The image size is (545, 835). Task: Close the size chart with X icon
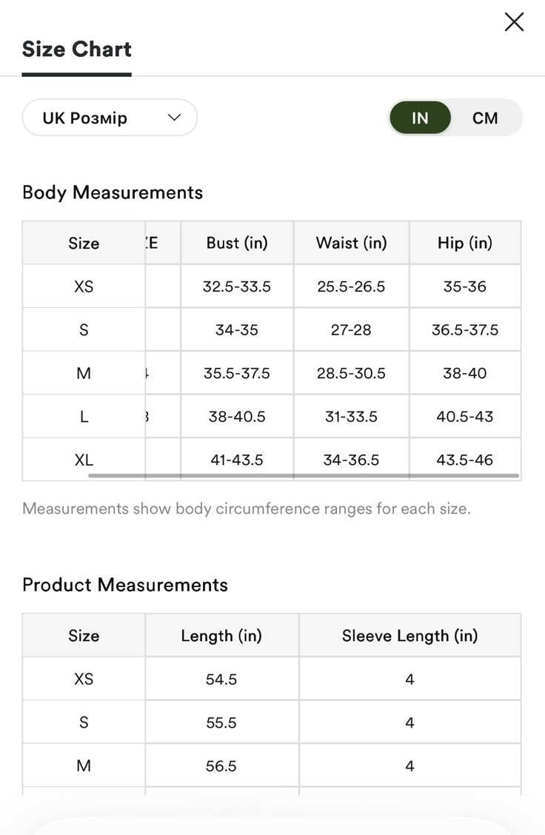click(x=514, y=22)
